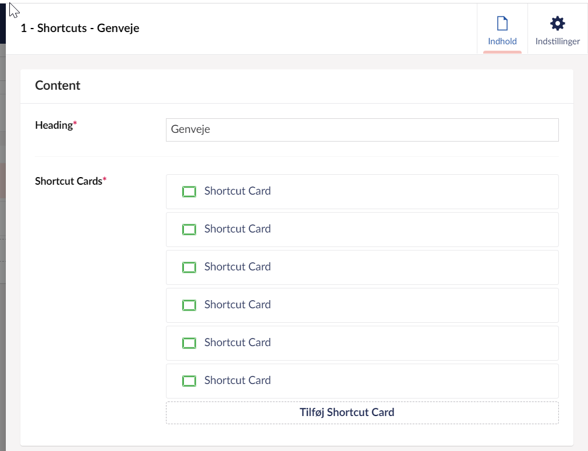This screenshot has height=451, width=588.
Task: Focus the Heading input containing Genveje
Action: [x=362, y=130]
